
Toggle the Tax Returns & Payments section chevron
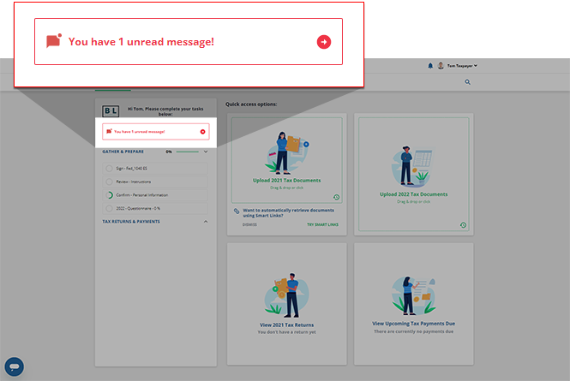pos(206,222)
